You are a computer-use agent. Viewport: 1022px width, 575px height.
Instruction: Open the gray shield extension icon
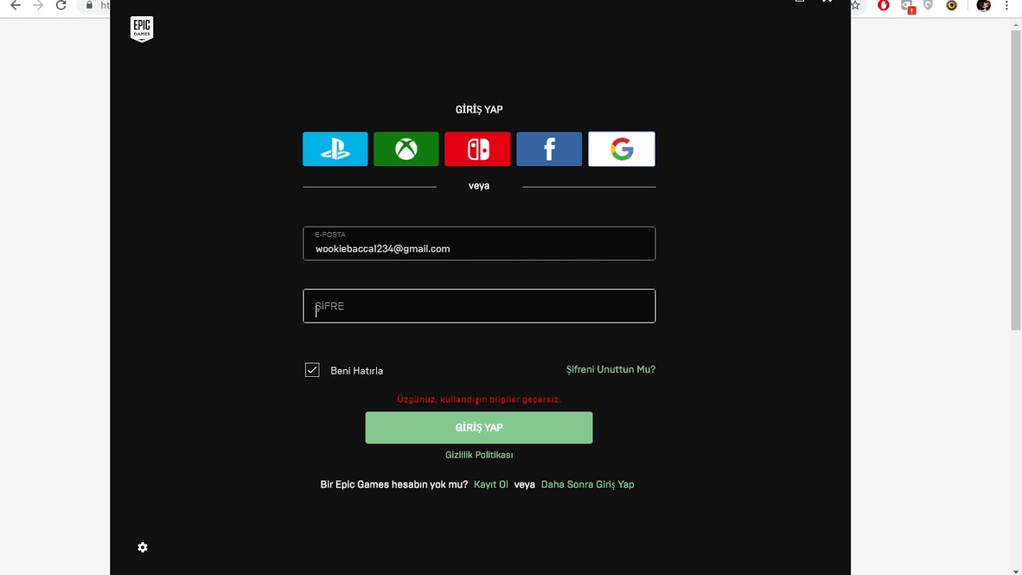point(928,6)
